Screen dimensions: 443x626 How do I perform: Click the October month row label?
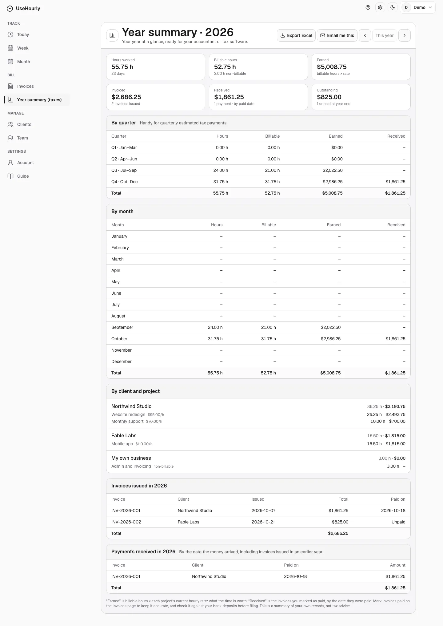(119, 339)
